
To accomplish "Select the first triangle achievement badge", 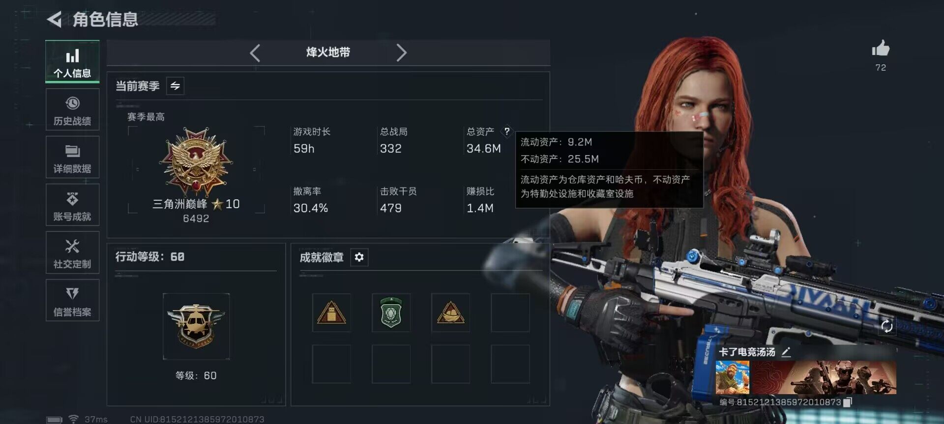I will [x=331, y=313].
